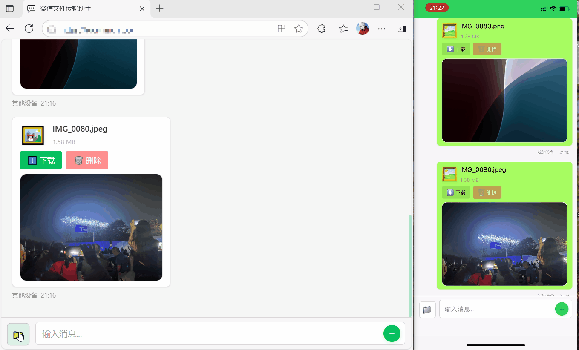Click the folder icon in the phone chat
Screen dimensions: 579x350
click(x=427, y=310)
